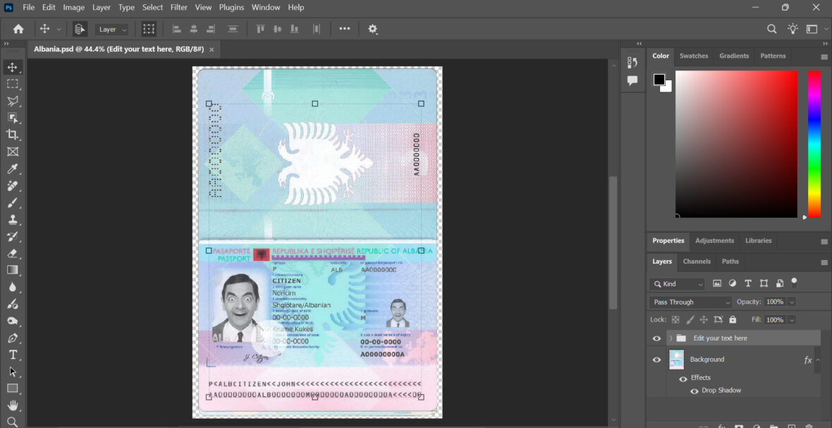Viewport: 832px width, 428px height.
Task: Open the options bar ellipsis overflow button
Action: 345,29
